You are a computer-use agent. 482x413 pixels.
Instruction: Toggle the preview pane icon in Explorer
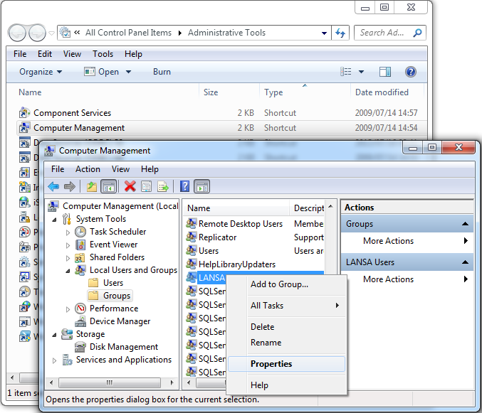tap(385, 72)
